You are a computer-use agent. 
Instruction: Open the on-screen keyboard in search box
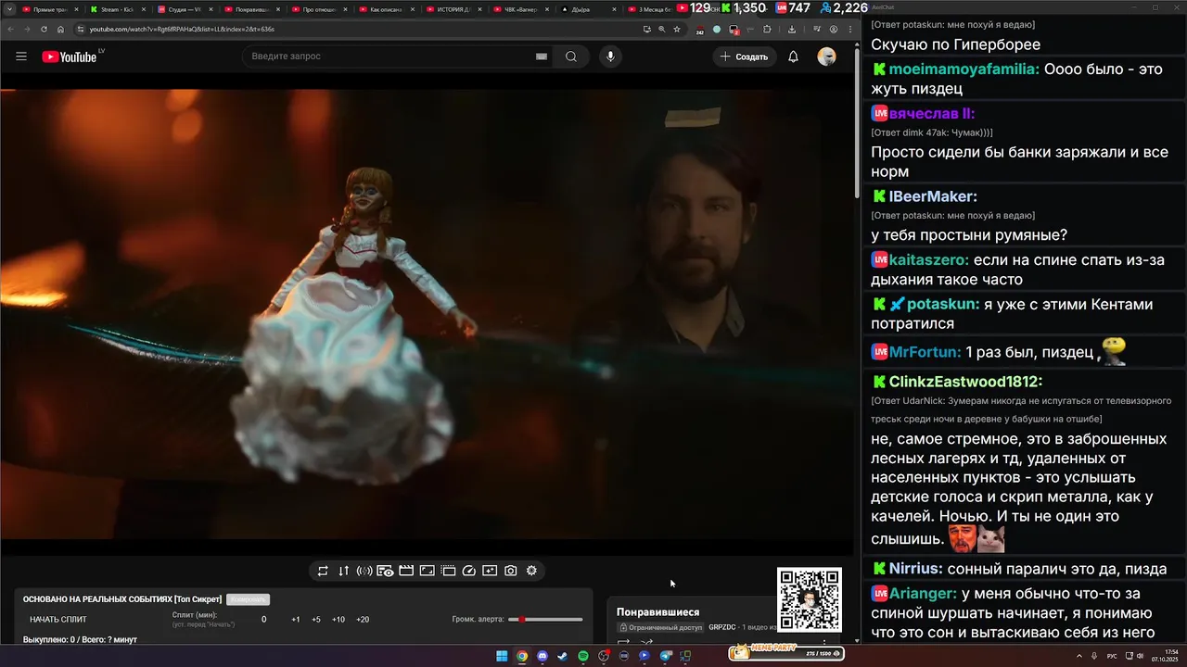pyautogui.click(x=542, y=57)
